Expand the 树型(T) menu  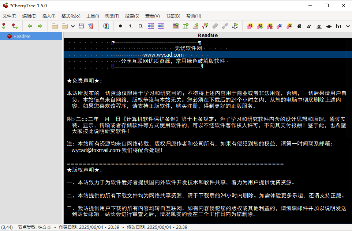pyautogui.click(x=112, y=16)
